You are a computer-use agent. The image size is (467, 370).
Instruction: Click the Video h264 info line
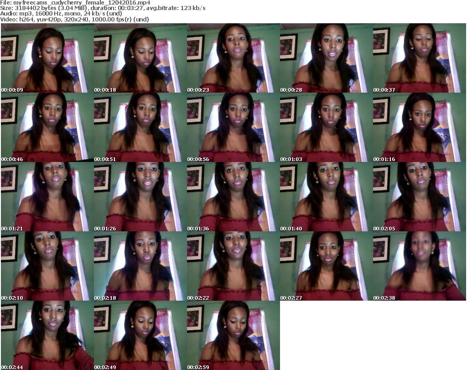[73, 19]
